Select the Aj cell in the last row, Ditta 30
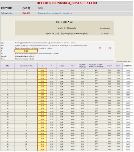The height and width of the screenshot is (152, 134). pyautogui.click(x=42, y=149)
